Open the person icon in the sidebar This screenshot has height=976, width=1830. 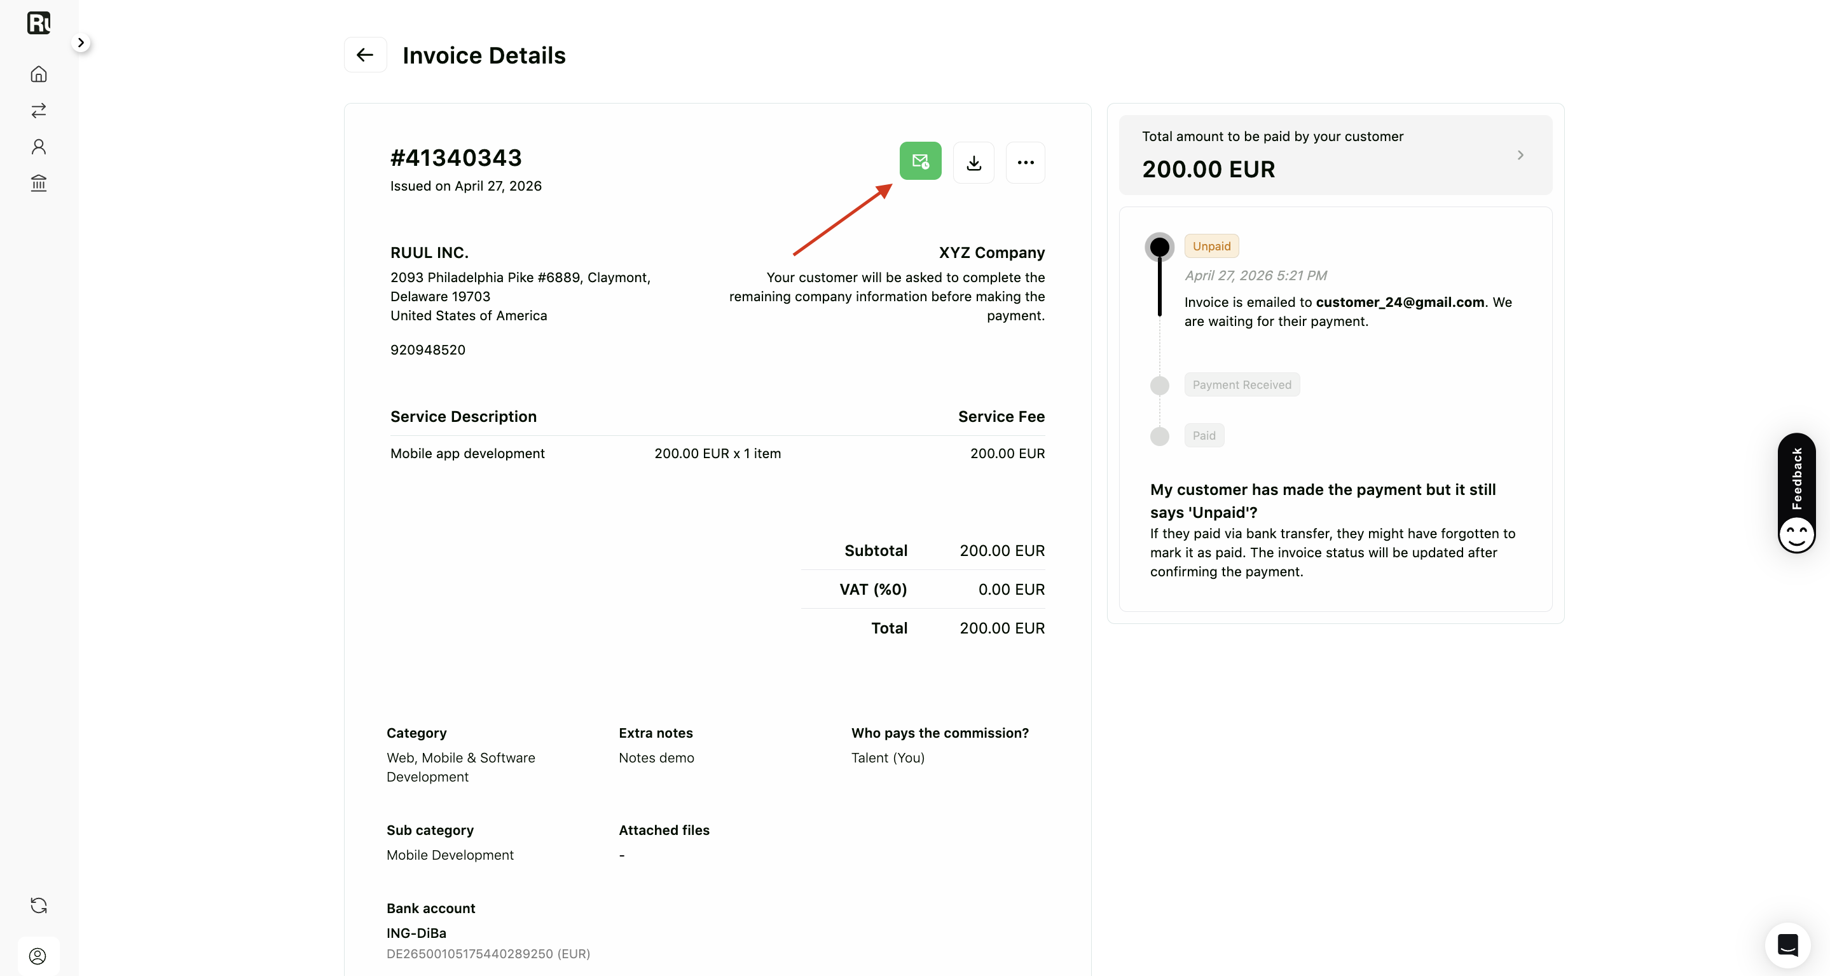[x=39, y=147]
